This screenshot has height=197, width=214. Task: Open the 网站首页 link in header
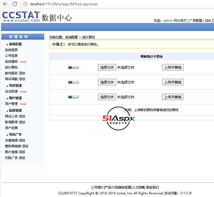click(180, 21)
